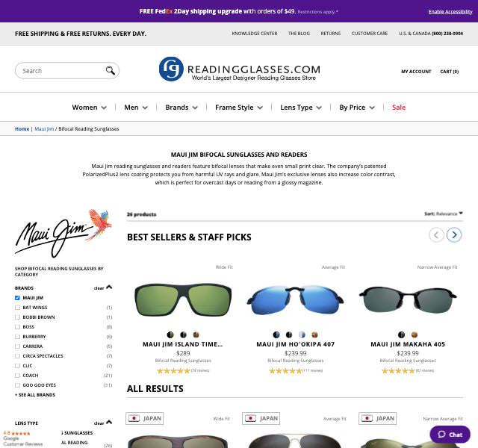Expand the Brands menu chevron
This screenshot has width=478, height=448.
(x=195, y=108)
